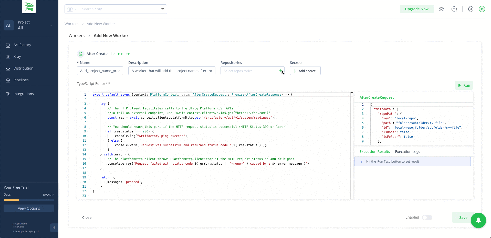This screenshot has height=238, width=491.
Task: Click the Add secret button
Action: pyautogui.click(x=305, y=71)
